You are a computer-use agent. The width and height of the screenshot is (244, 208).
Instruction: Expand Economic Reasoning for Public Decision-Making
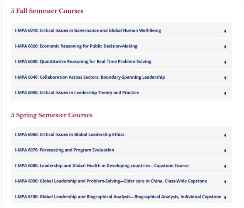(x=76, y=46)
